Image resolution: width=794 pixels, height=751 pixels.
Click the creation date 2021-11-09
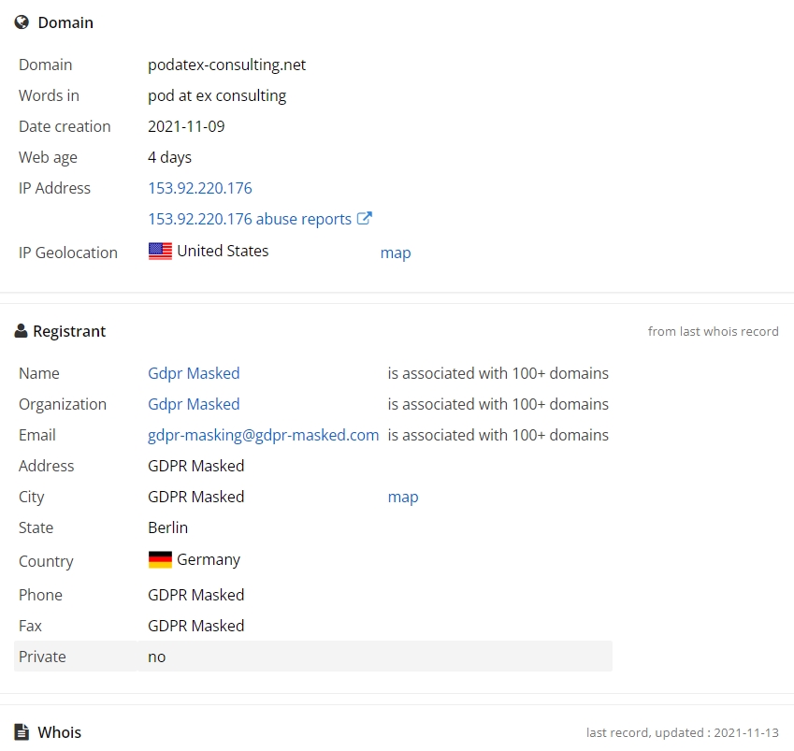[186, 126]
